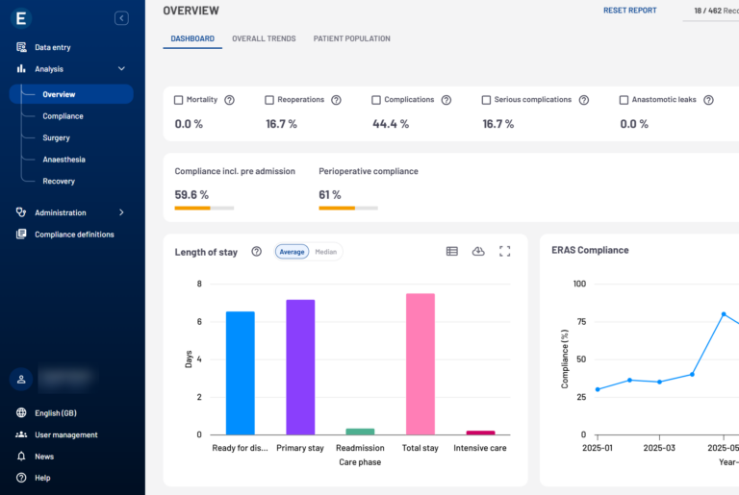
Task: Open Compliance definitions from the sidebar
Action: [x=74, y=235]
